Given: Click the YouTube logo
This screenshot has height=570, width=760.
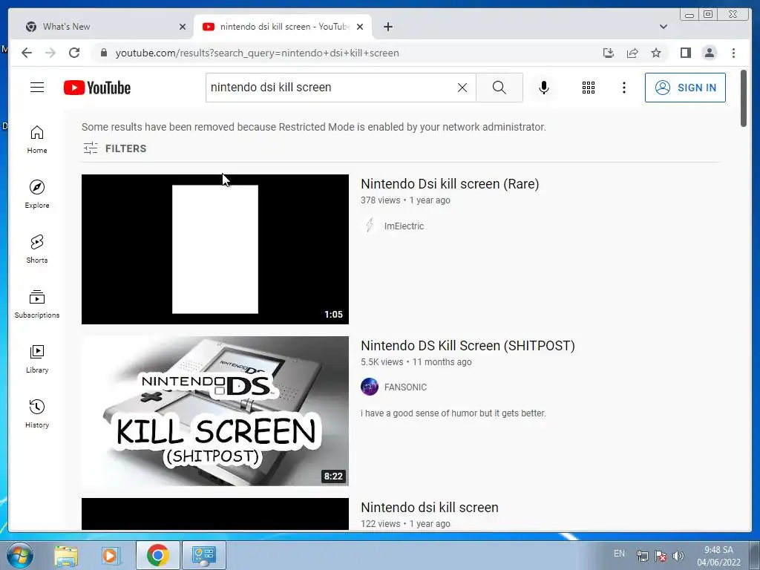Looking at the screenshot, I should coord(97,88).
